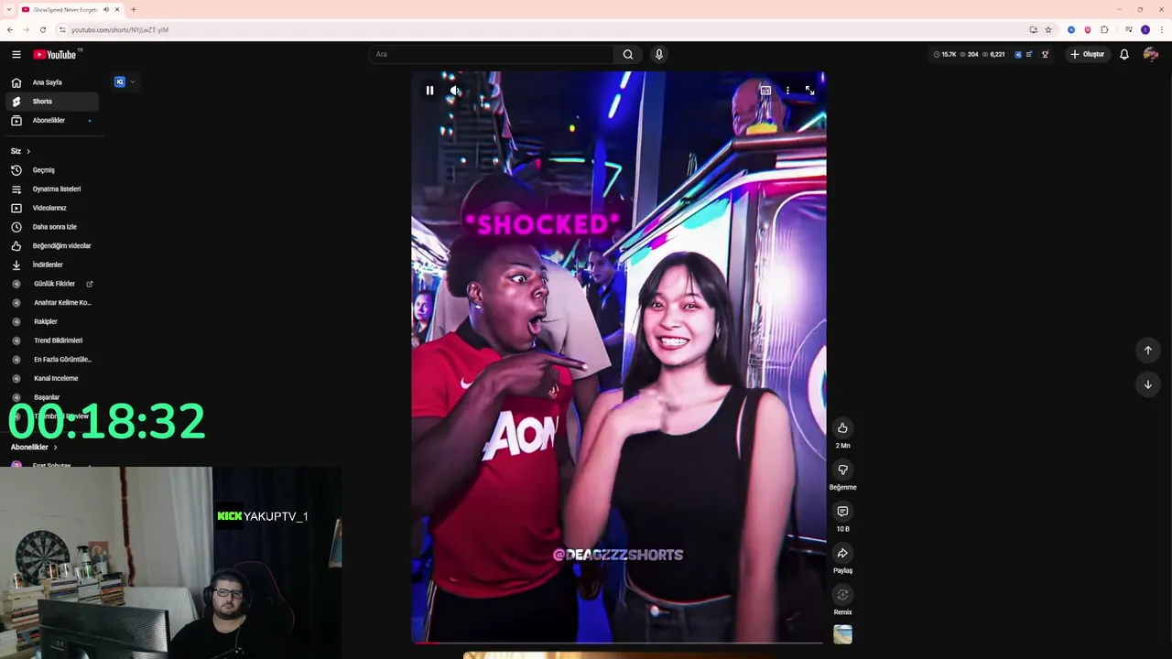Like the Short (2 Mn thumbs up)
This screenshot has width=1172, height=659.
[x=842, y=428]
